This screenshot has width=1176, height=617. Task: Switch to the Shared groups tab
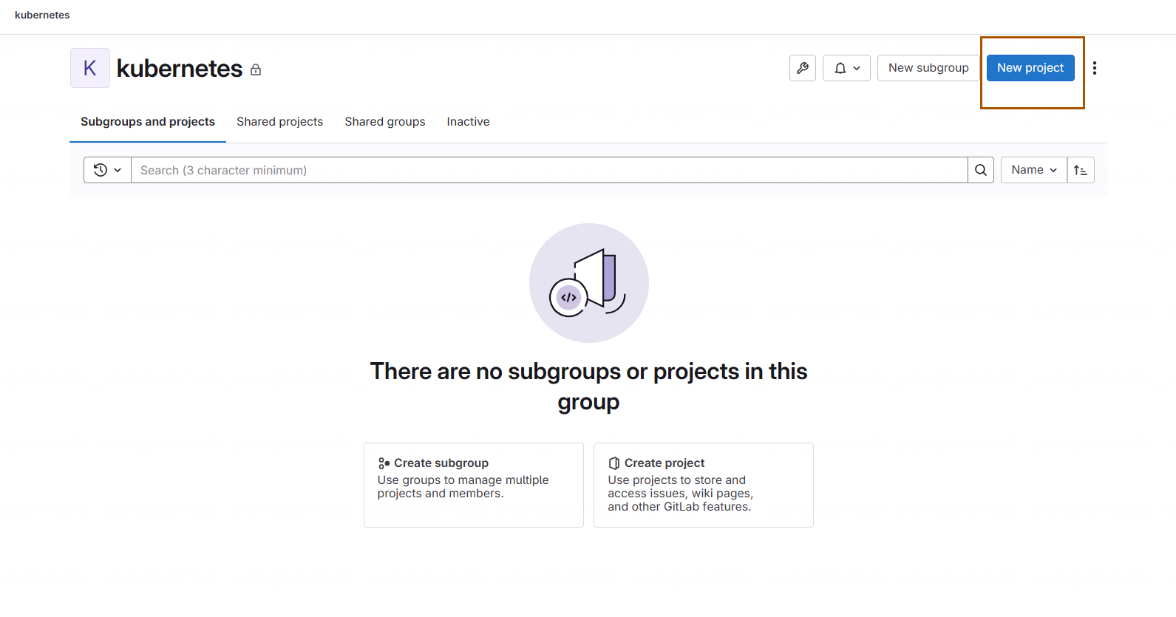point(385,122)
